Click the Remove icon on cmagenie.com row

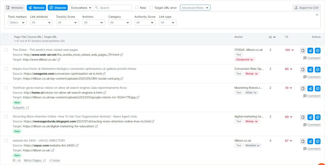coord(310,69)
